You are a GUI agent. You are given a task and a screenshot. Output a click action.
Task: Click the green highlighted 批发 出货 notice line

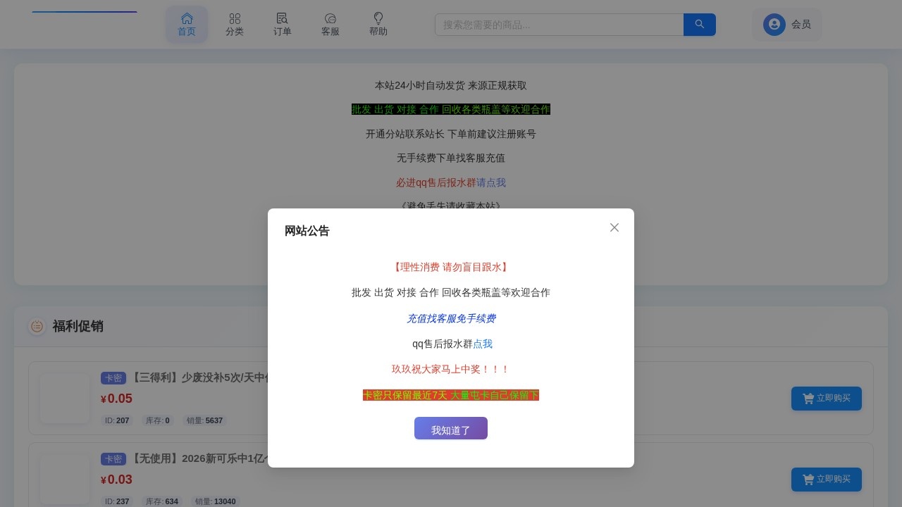451,109
